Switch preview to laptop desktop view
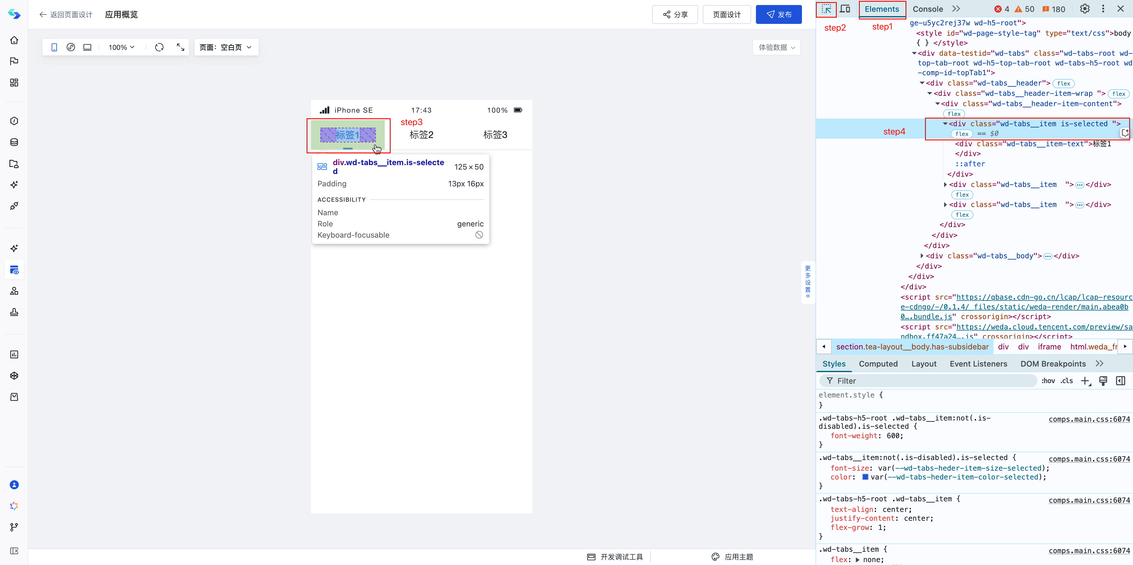The width and height of the screenshot is (1133, 565). point(88,47)
